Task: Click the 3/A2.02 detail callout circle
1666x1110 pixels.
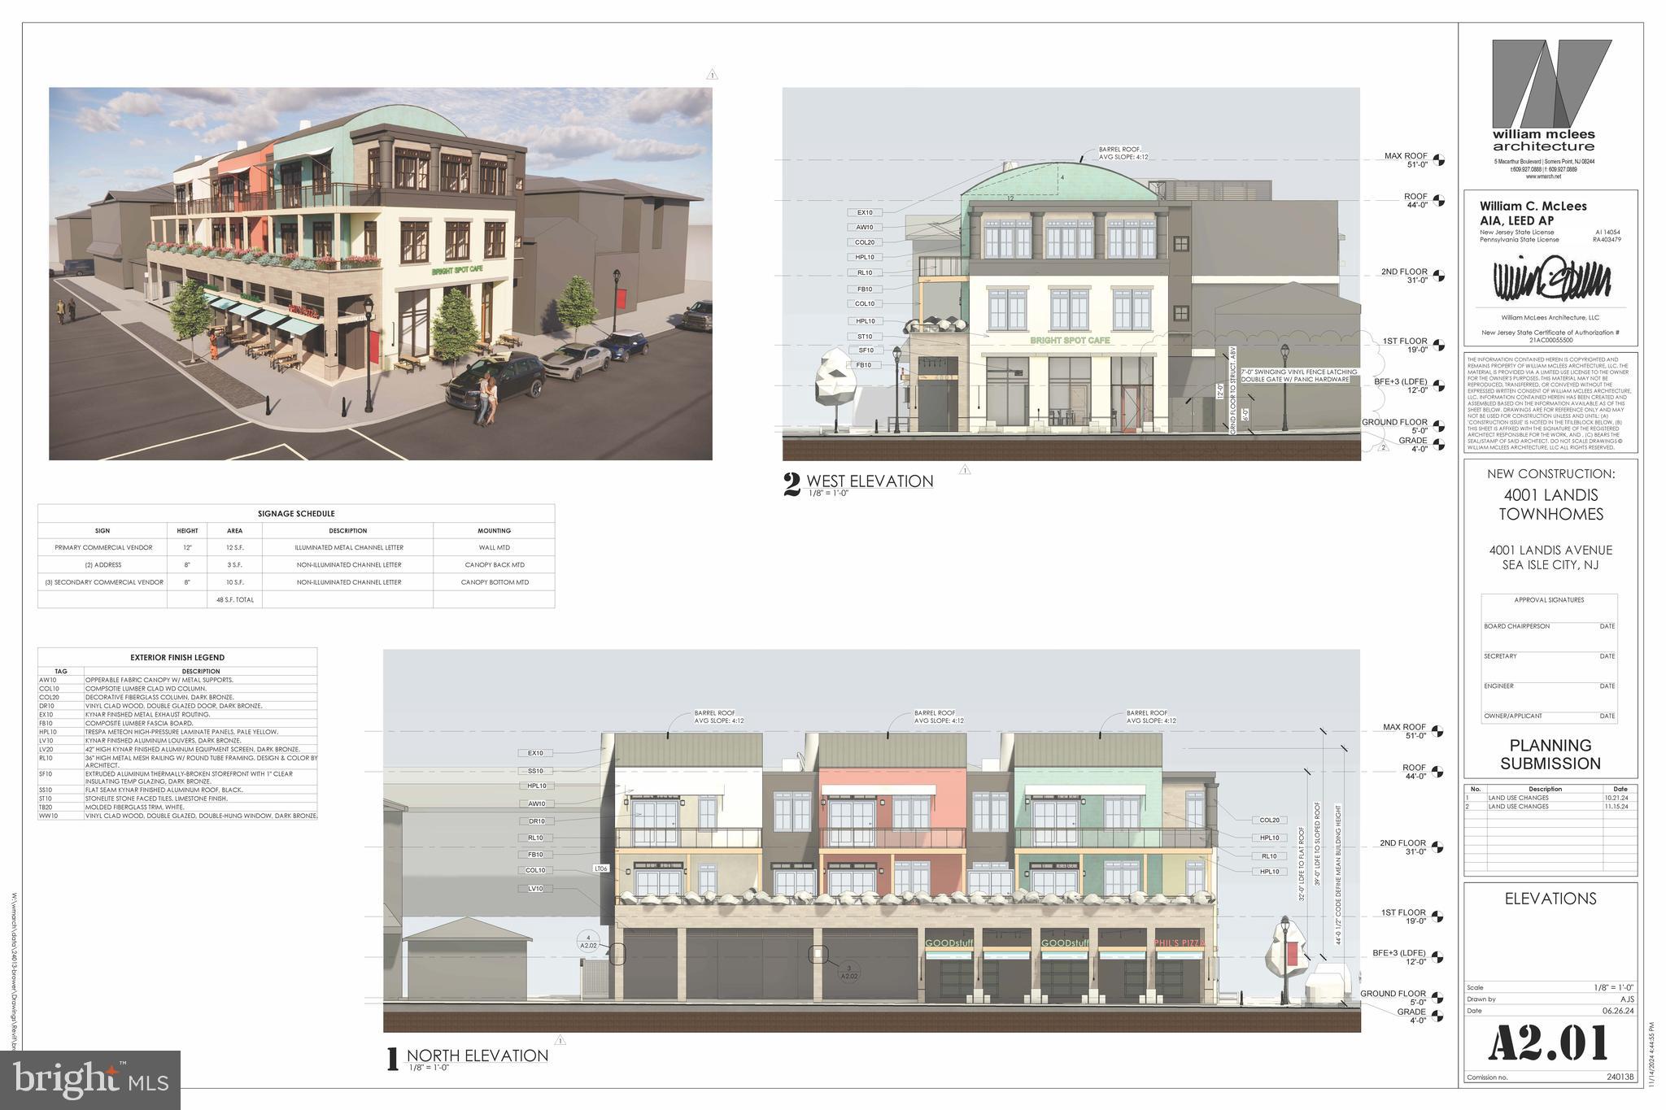Action: (x=848, y=973)
